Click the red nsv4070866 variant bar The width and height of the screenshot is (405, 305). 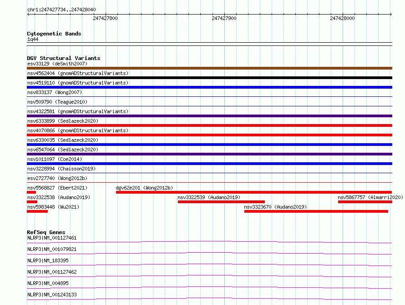pyautogui.click(x=209, y=135)
